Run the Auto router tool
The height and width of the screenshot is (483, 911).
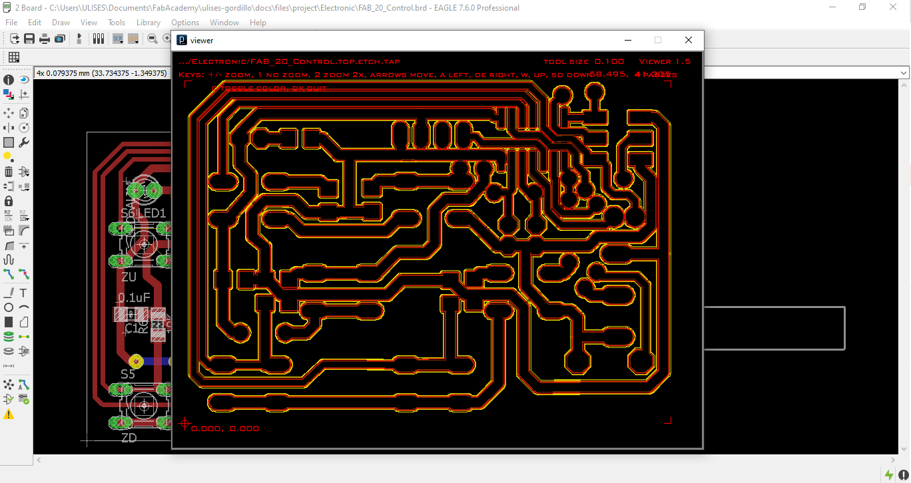[24, 385]
